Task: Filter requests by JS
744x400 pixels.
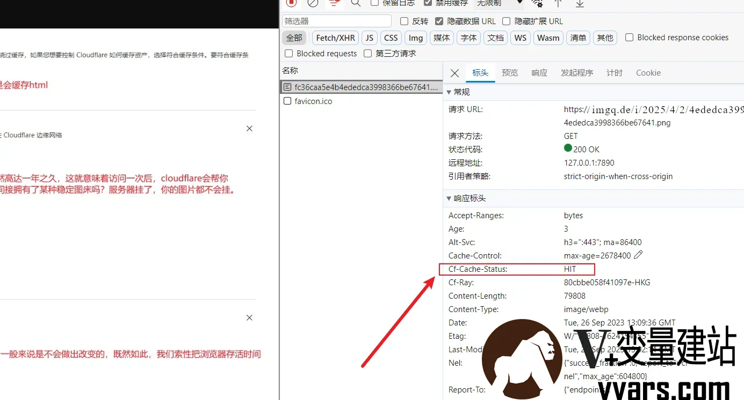Action: [x=369, y=38]
